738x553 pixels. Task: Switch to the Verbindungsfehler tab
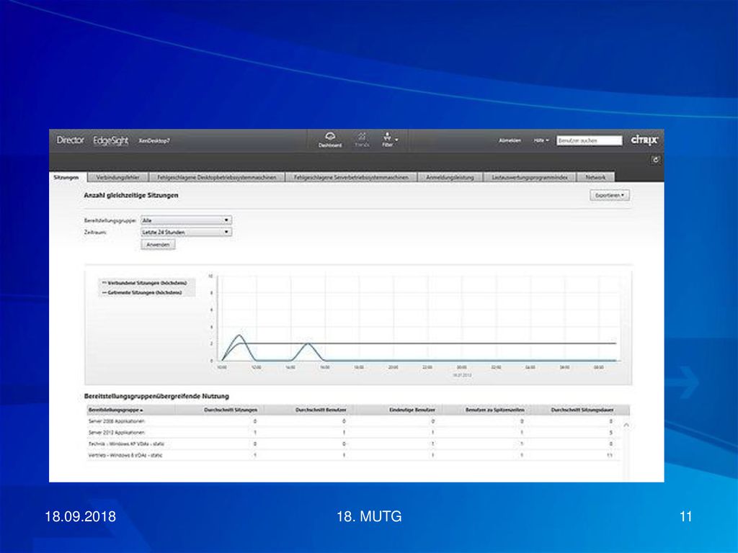[117, 177]
